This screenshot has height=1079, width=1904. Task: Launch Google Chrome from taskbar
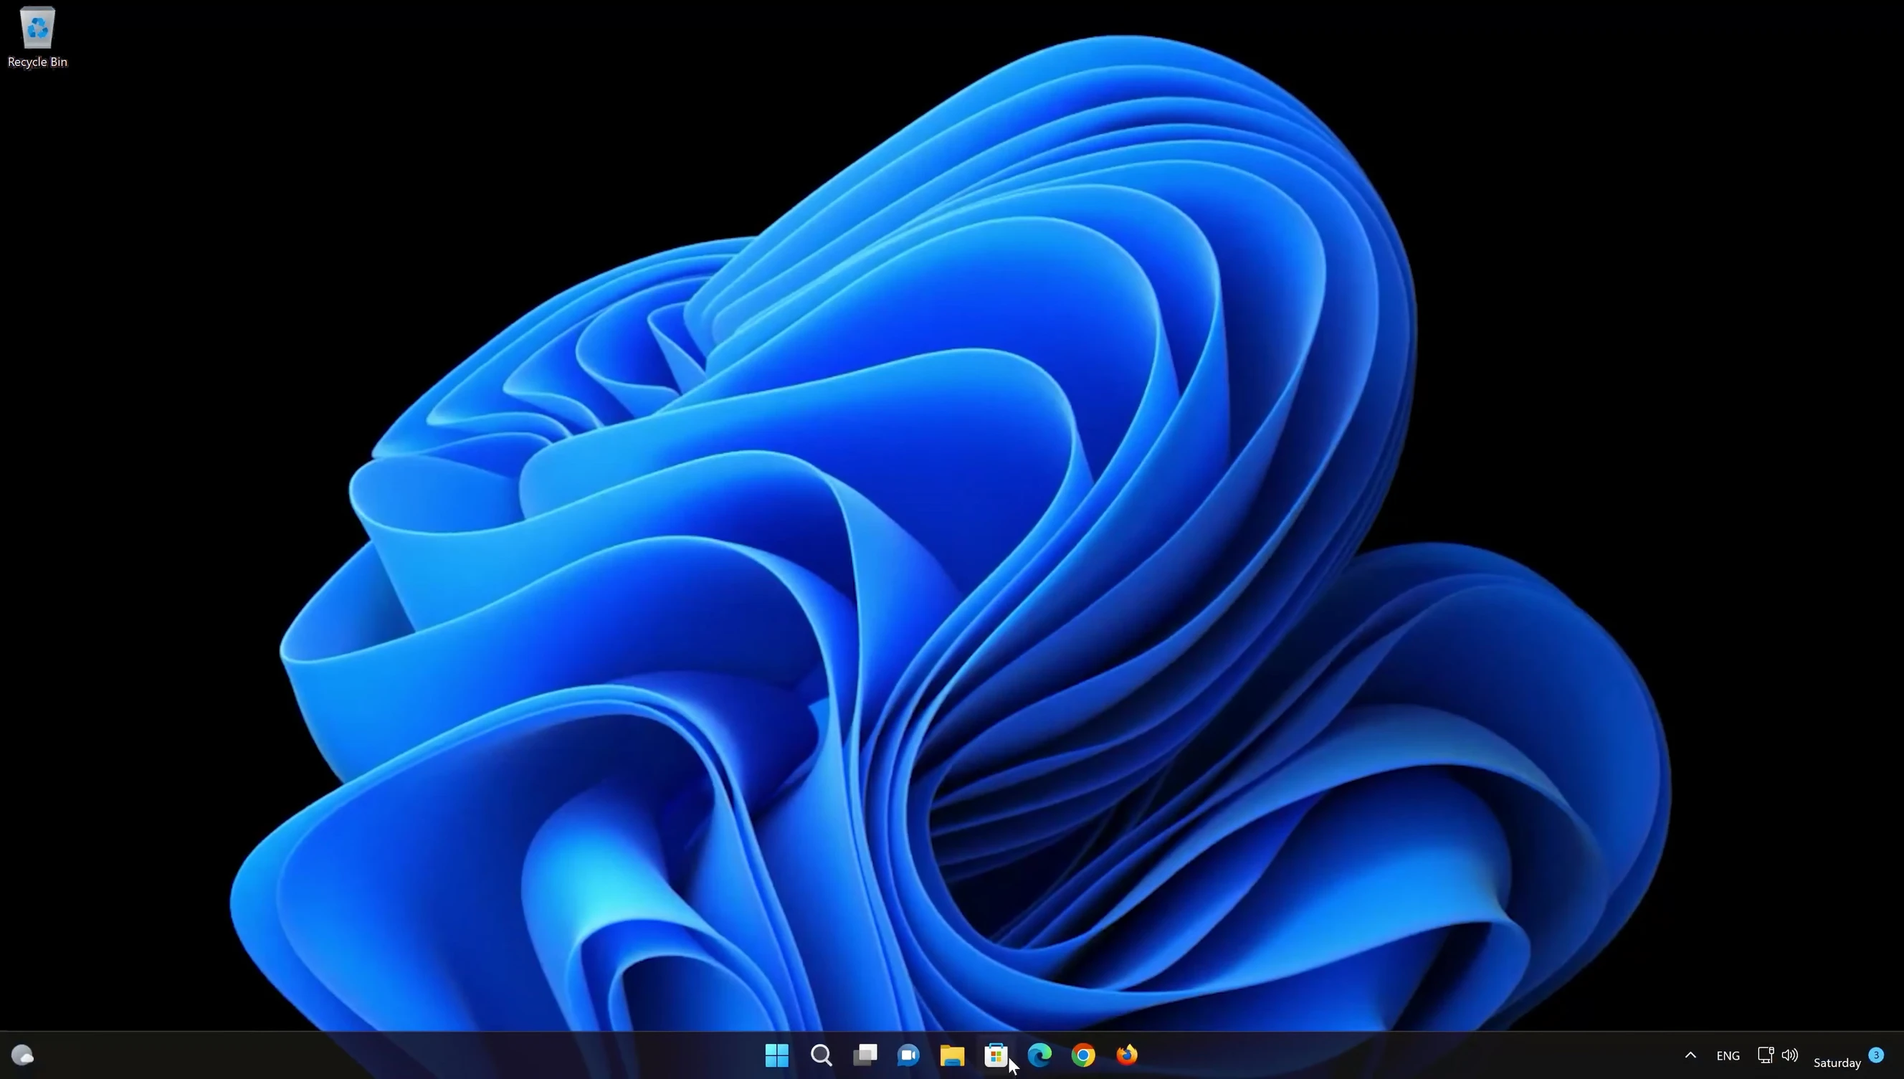[1083, 1055]
